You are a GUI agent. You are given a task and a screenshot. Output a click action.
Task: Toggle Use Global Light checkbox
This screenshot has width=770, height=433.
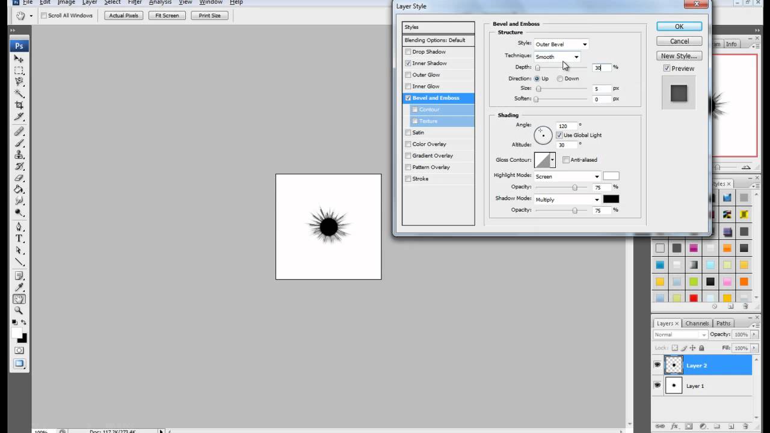[x=559, y=135]
